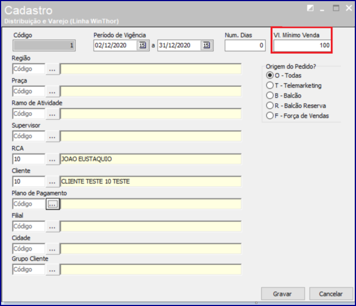Select the F - Força de Vendas option
The height and width of the screenshot is (306, 356).
point(298,116)
